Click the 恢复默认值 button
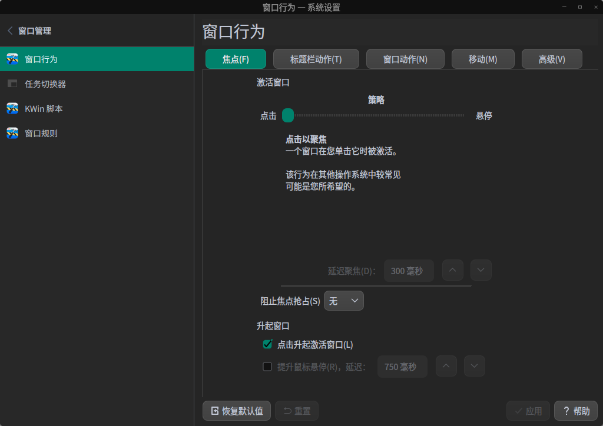This screenshot has height=426, width=603. (236, 411)
